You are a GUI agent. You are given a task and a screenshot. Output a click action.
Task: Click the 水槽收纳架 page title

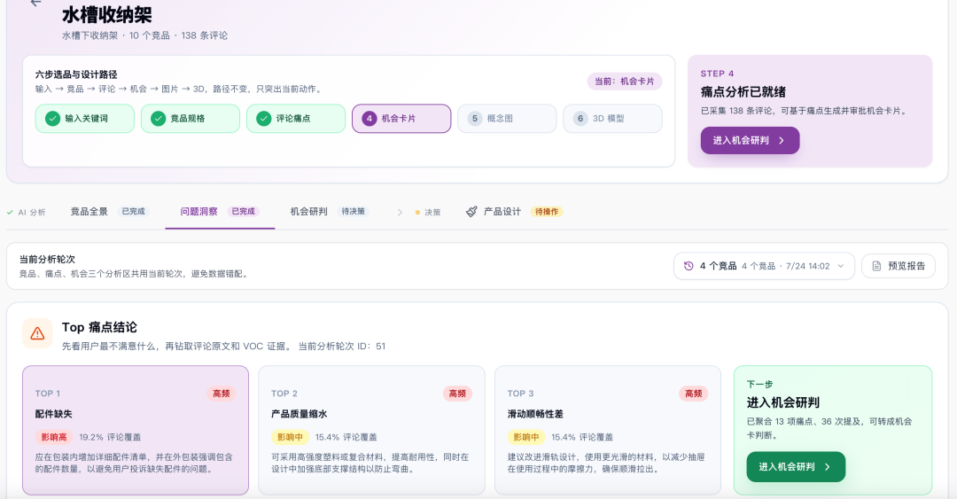107,15
